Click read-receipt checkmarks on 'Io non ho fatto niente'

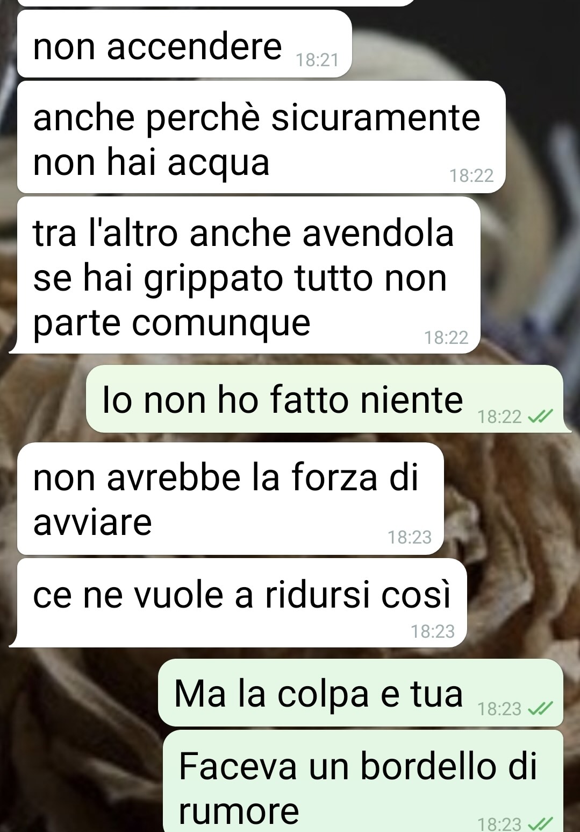pyautogui.click(x=540, y=417)
